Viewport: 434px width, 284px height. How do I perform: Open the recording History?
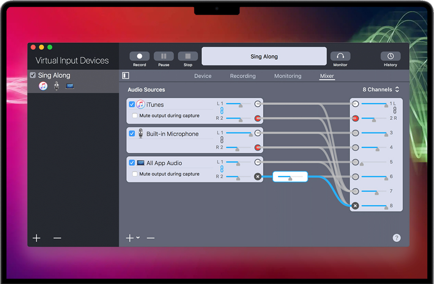point(390,56)
